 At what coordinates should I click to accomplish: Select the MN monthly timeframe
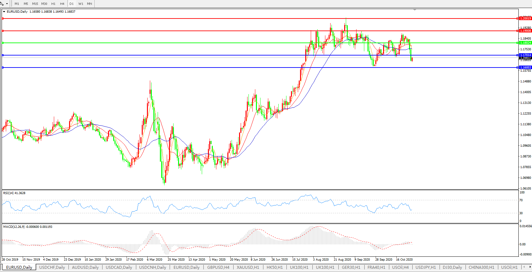click(90, 4)
